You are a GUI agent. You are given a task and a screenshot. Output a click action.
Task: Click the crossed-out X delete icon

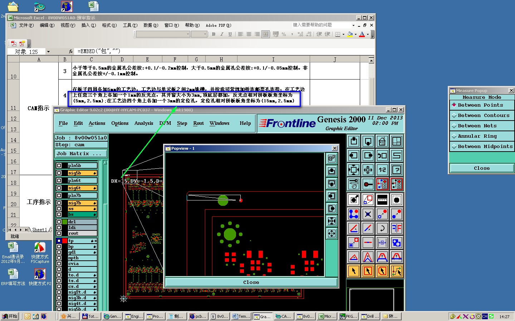[x=368, y=214]
